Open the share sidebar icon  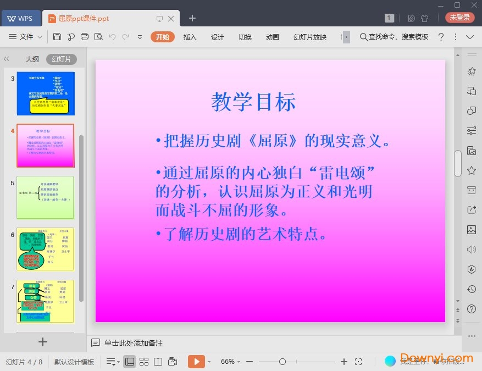tap(472, 210)
